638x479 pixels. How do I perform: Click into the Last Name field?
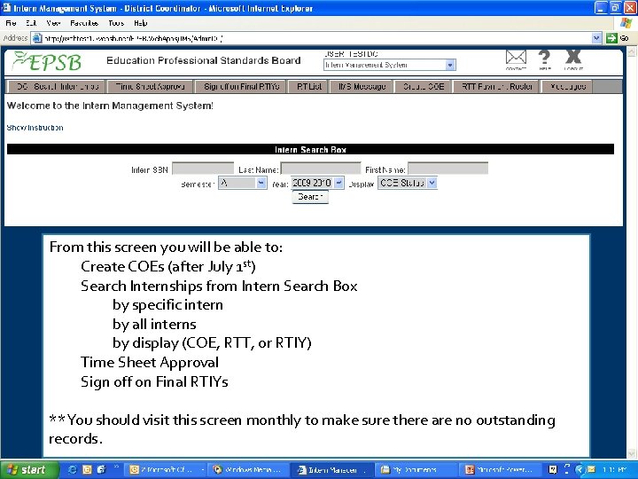(321, 169)
